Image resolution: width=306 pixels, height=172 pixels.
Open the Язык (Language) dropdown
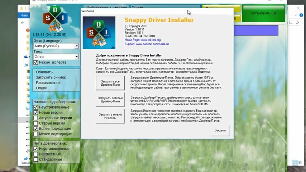[x=56, y=46]
